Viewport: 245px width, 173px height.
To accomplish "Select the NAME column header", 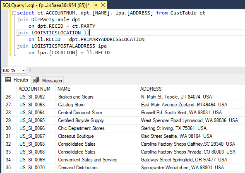I will point(96,89).
